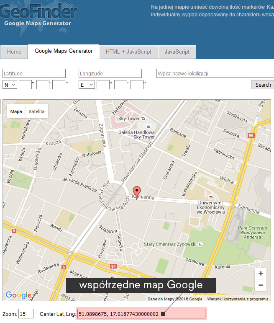This screenshot has height=323, width=274.
Task: Open the JavaScript tab
Action: point(177,52)
